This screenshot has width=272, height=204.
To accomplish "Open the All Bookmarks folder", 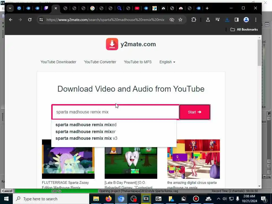I will click(244, 29).
